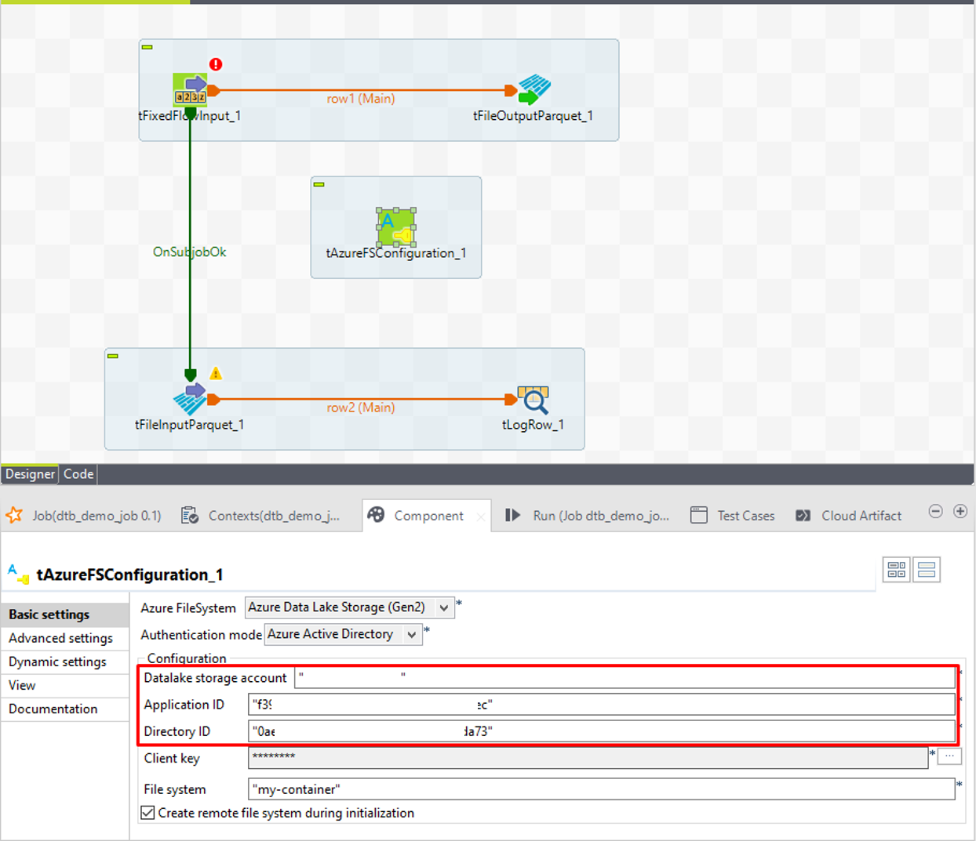The height and width of the screenshot is (841, 976).
Task: Select the row2 (Main) connection label
Action: 361,408
